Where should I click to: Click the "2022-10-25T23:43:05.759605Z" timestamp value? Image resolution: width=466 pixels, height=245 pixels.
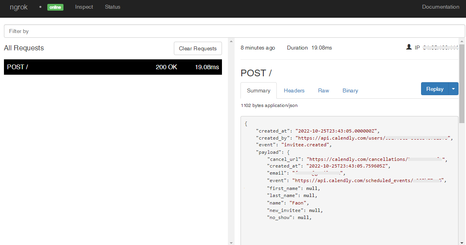coord(347,166)
